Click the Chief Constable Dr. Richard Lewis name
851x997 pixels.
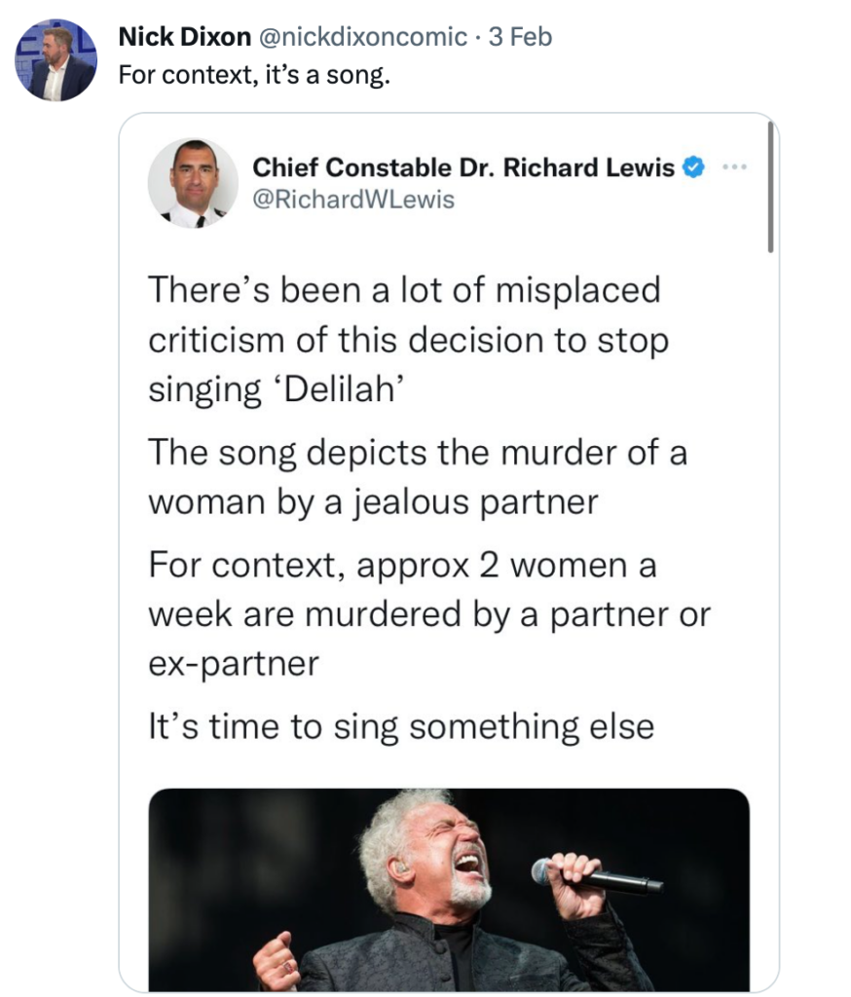tap(463, 167)
